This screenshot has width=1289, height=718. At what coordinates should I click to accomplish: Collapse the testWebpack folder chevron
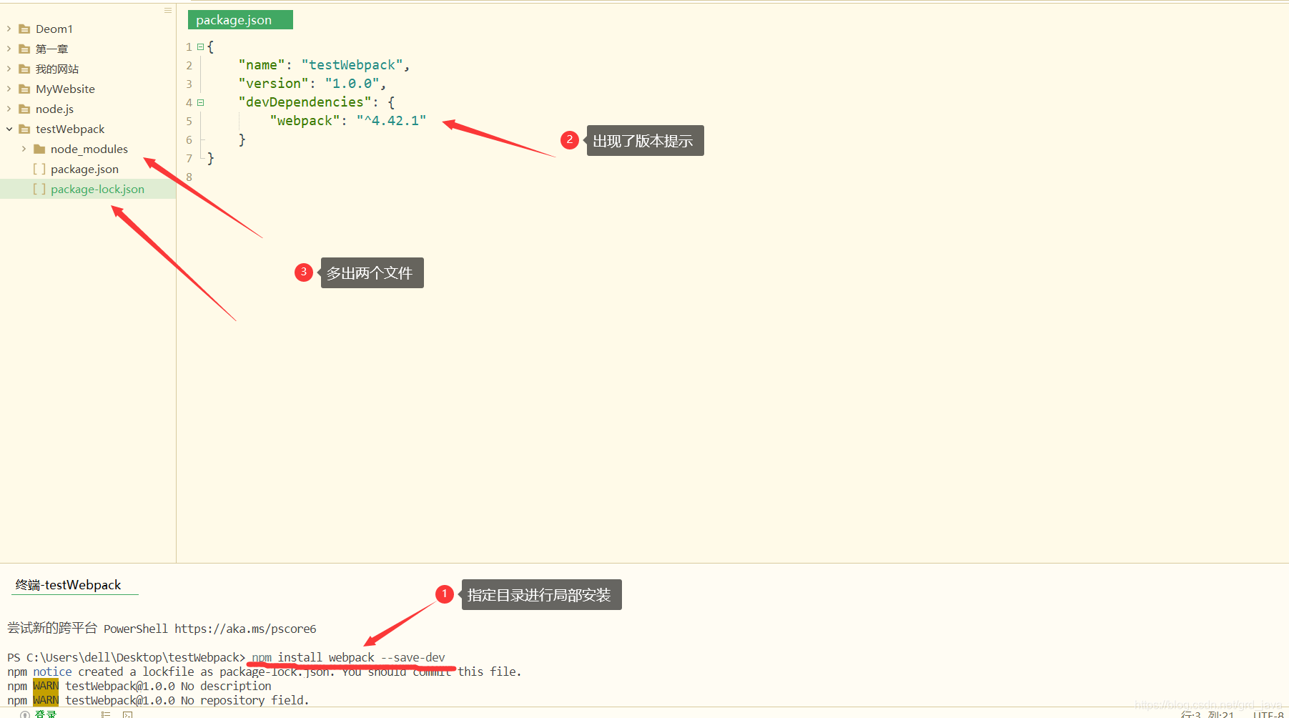9,129
